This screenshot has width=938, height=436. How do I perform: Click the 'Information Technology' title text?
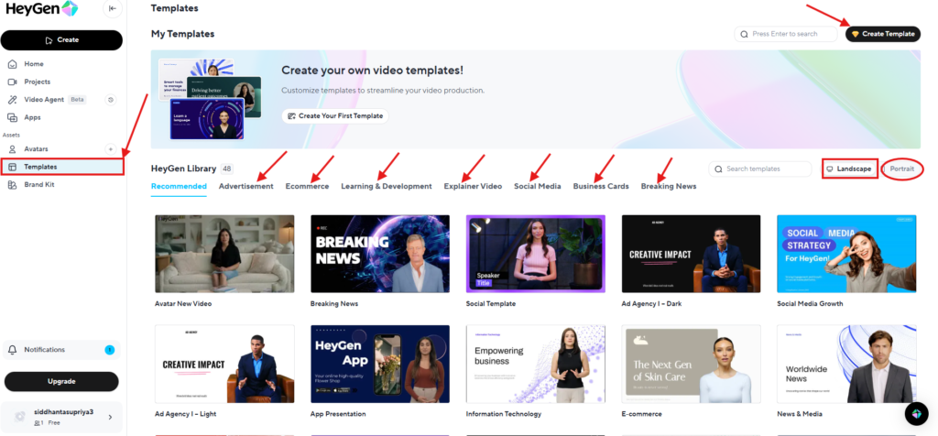[x=504, y=414]
